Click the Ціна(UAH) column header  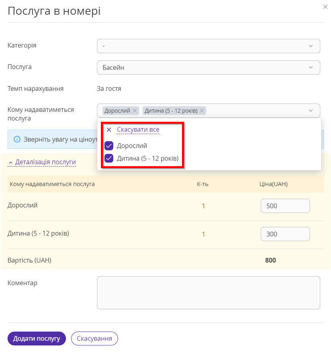click(x=273, y=184)
